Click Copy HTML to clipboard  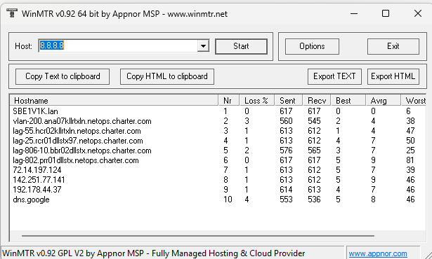167,76
